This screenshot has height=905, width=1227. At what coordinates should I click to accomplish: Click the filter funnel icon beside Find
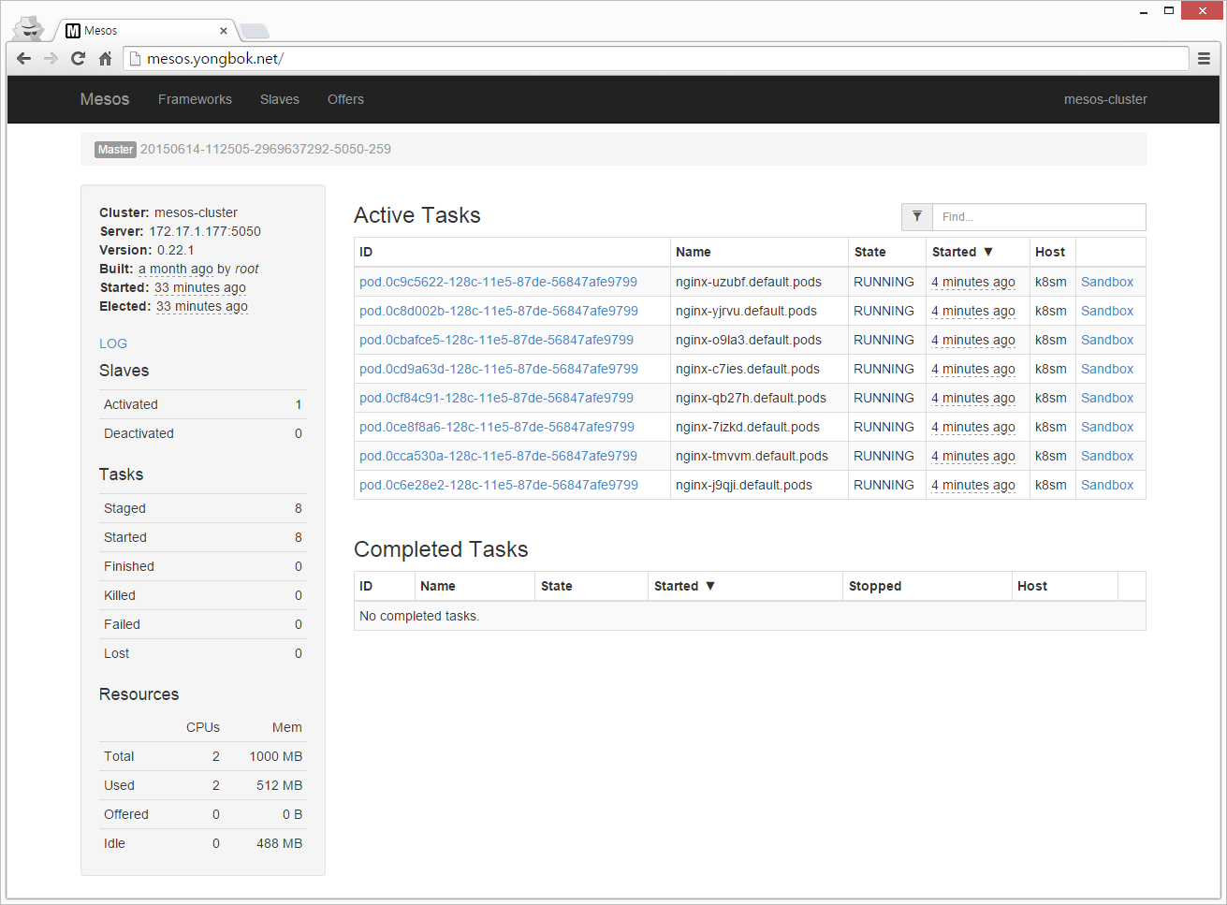pos(917,216)
